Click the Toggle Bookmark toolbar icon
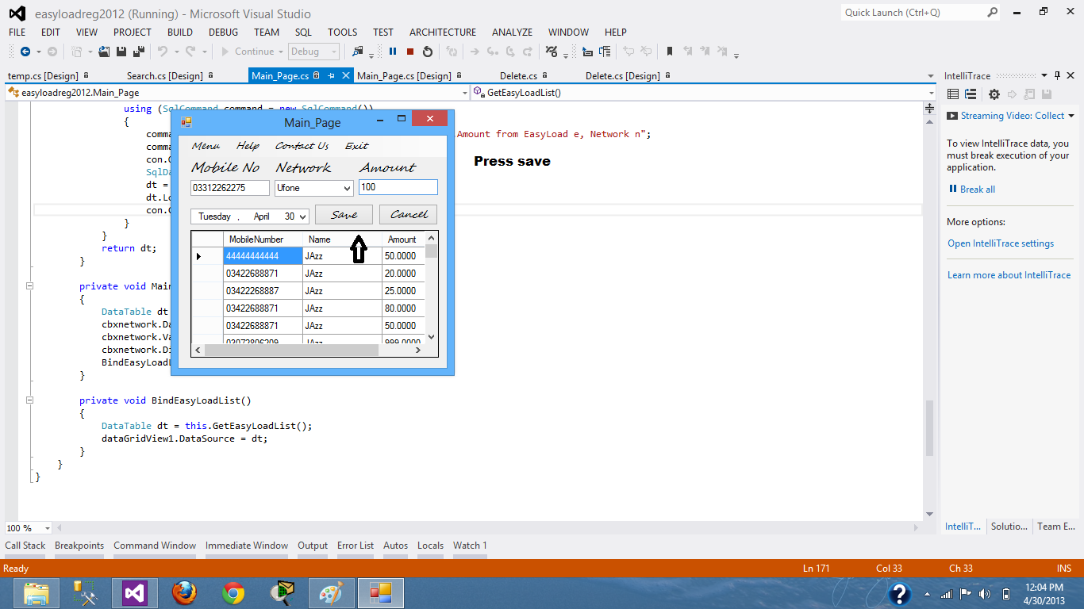 pyautogui.click(x=670, y=52)
